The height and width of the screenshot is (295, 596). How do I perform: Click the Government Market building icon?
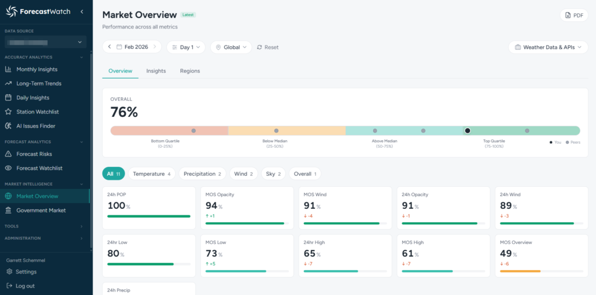(x=9, y=211)
